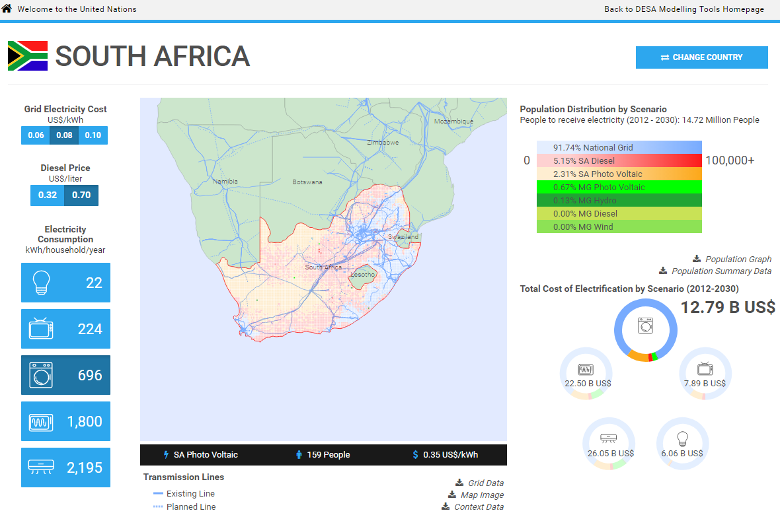Select the television consumption tier
The height and width of the screenshot is (519, 780).
(65, 329)
